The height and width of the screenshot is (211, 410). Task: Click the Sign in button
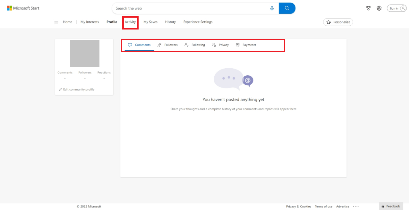(397, 8)
